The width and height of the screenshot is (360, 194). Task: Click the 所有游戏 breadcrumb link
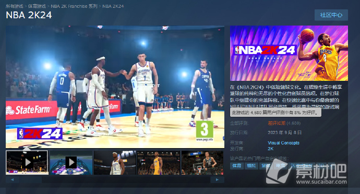coord(14,6)
